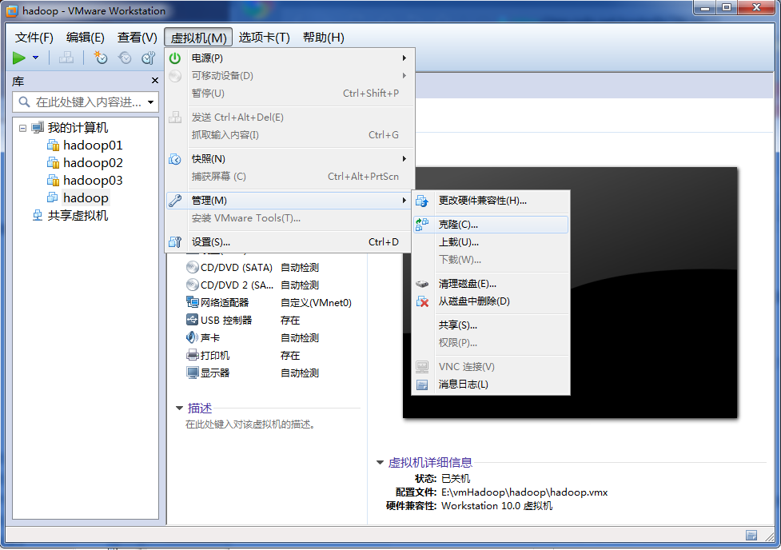
Task: Click the Ctrl+Alt+Del send toolbar icon
Action: (66, 58)
